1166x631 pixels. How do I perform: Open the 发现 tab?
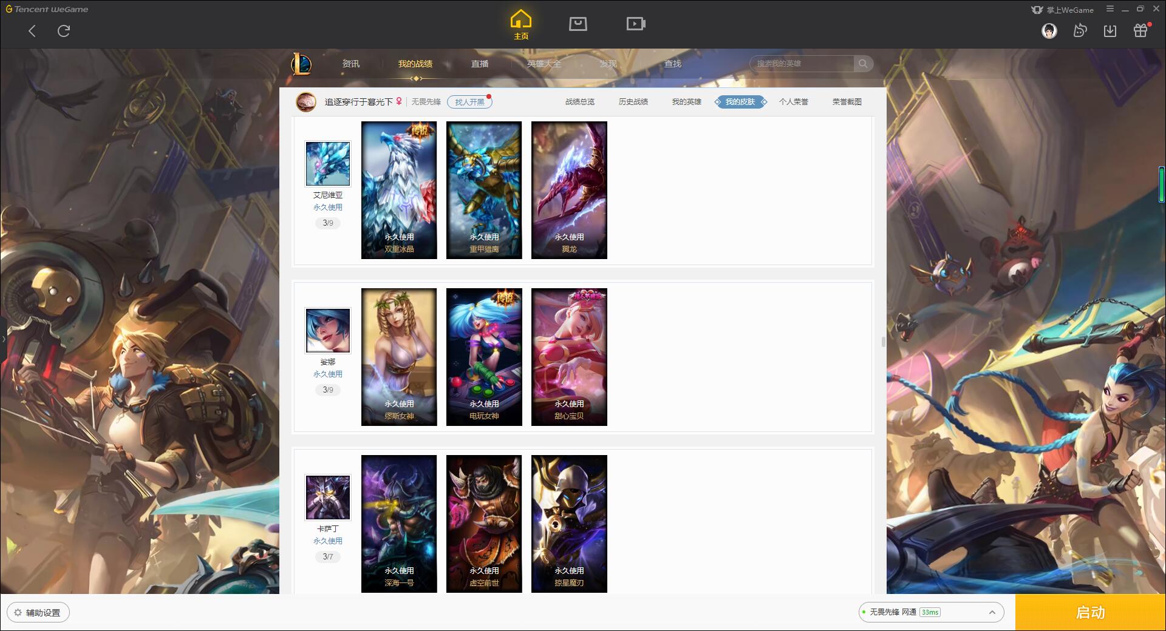coord(609,64)
